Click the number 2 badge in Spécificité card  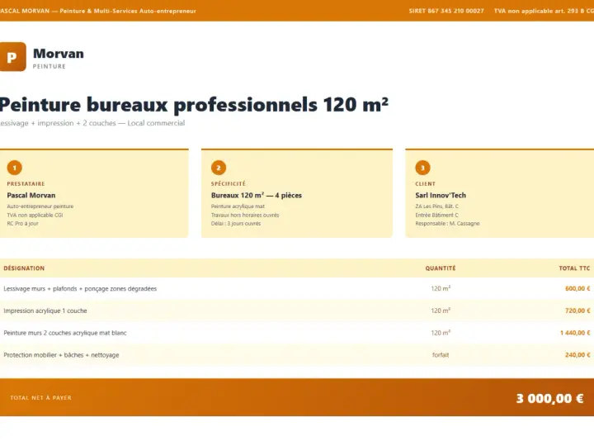pos(219,168)
